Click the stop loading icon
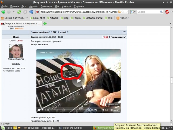This screenshot has height=130, width=173. pos(25,12)
